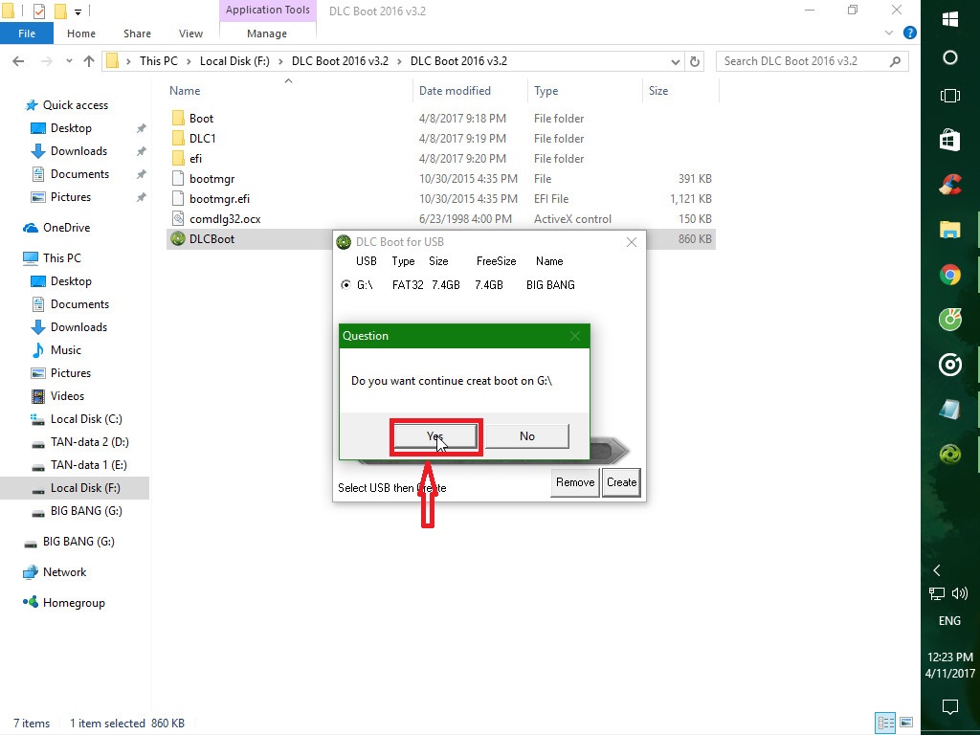Open Local Disk (F:) in navigation pane
This screenshot has height=735, width=980.
tap(85, 488)
